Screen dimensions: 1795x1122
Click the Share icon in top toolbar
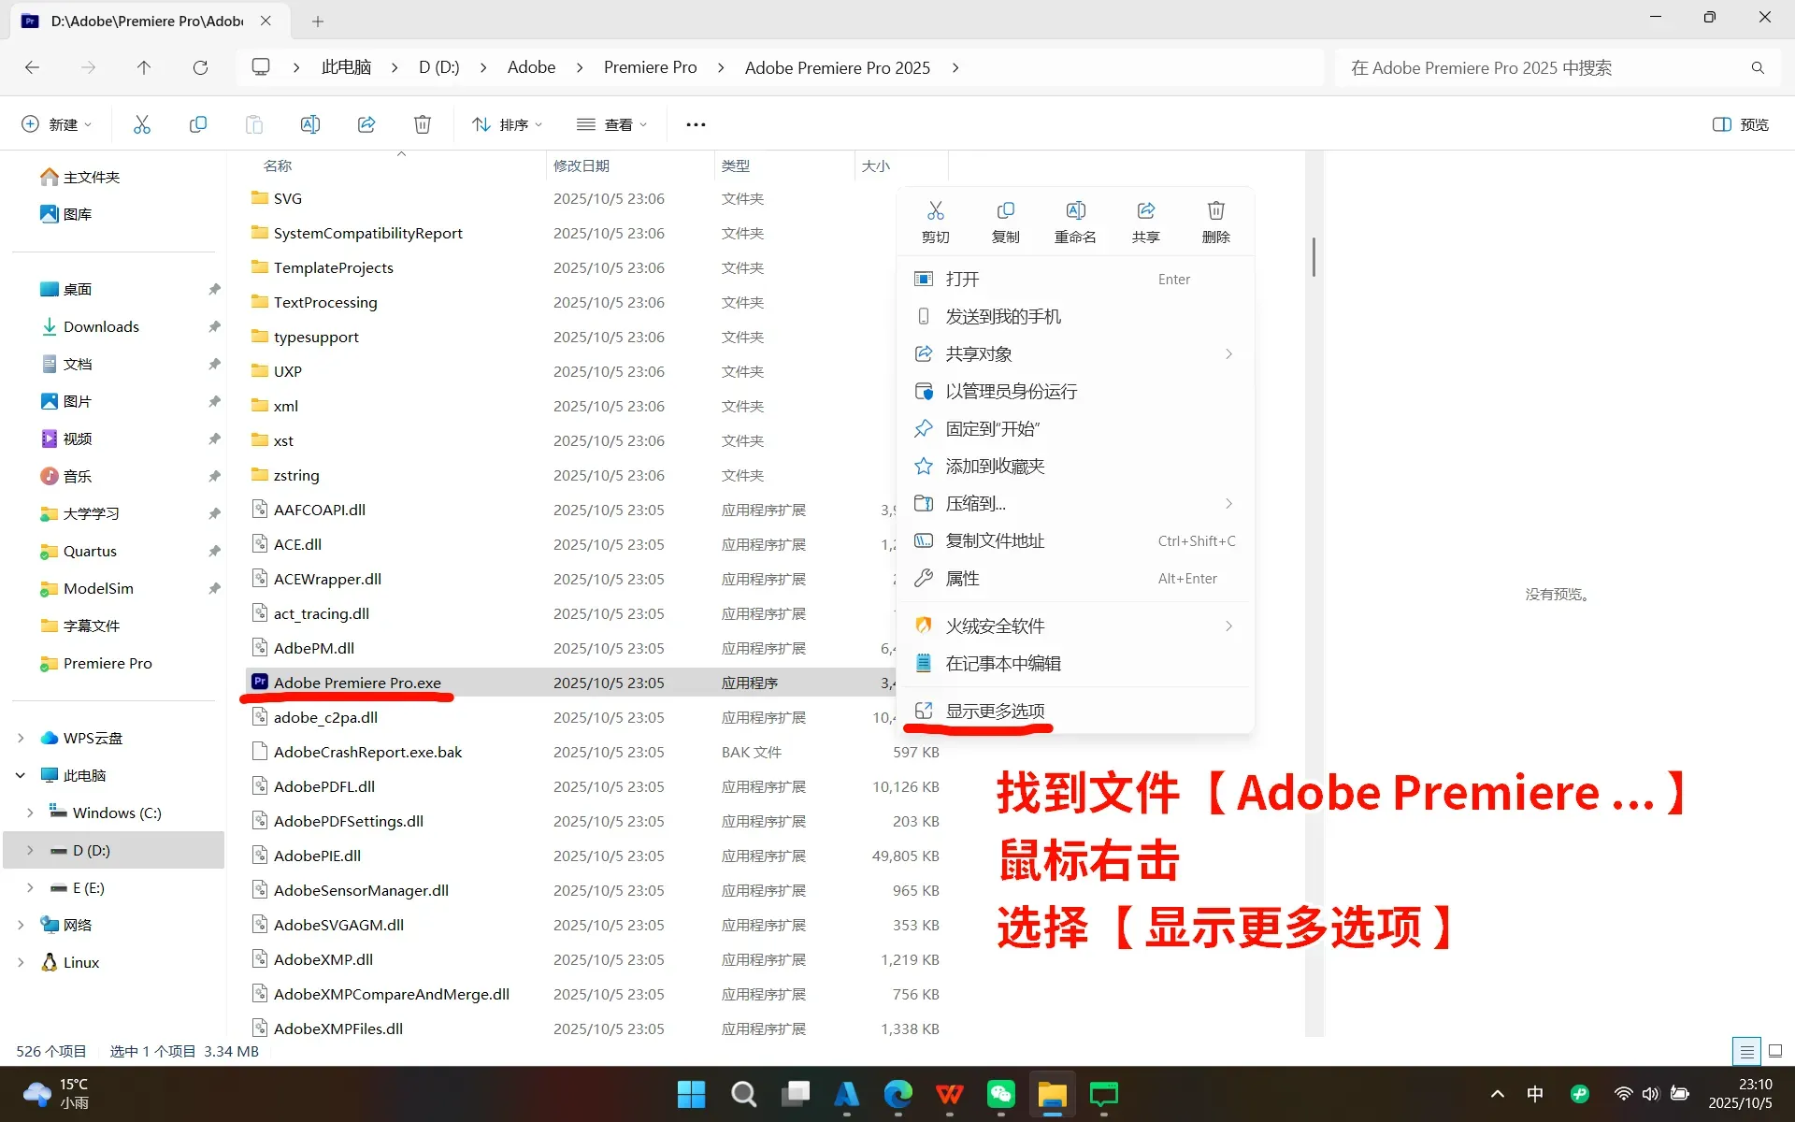(366, 124)
